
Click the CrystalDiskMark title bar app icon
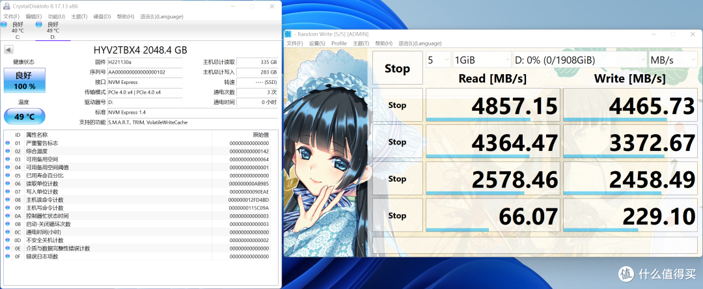tap(288, 34)
